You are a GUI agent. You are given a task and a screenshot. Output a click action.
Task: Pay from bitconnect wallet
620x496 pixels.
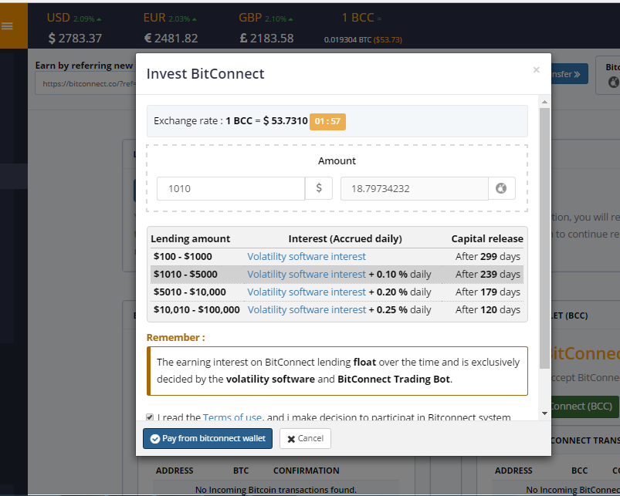pyautogui.click(x=208, y=438)
